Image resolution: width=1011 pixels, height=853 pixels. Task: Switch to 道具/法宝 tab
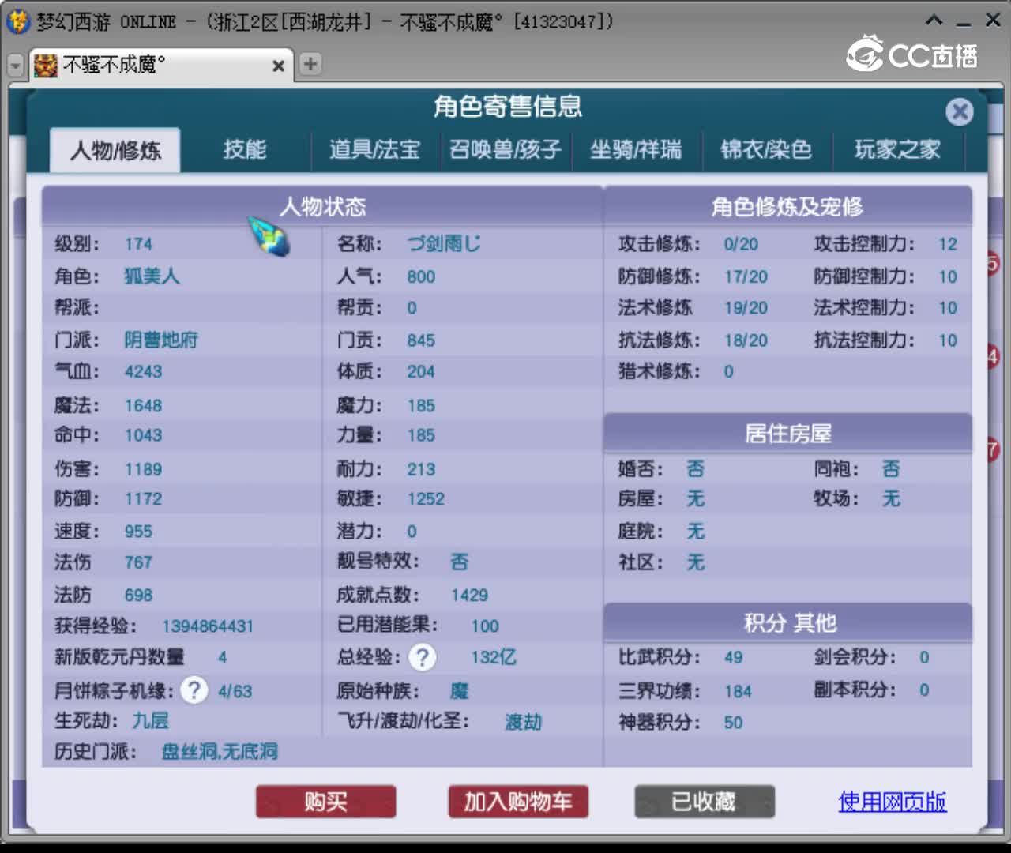click(375, 149)
